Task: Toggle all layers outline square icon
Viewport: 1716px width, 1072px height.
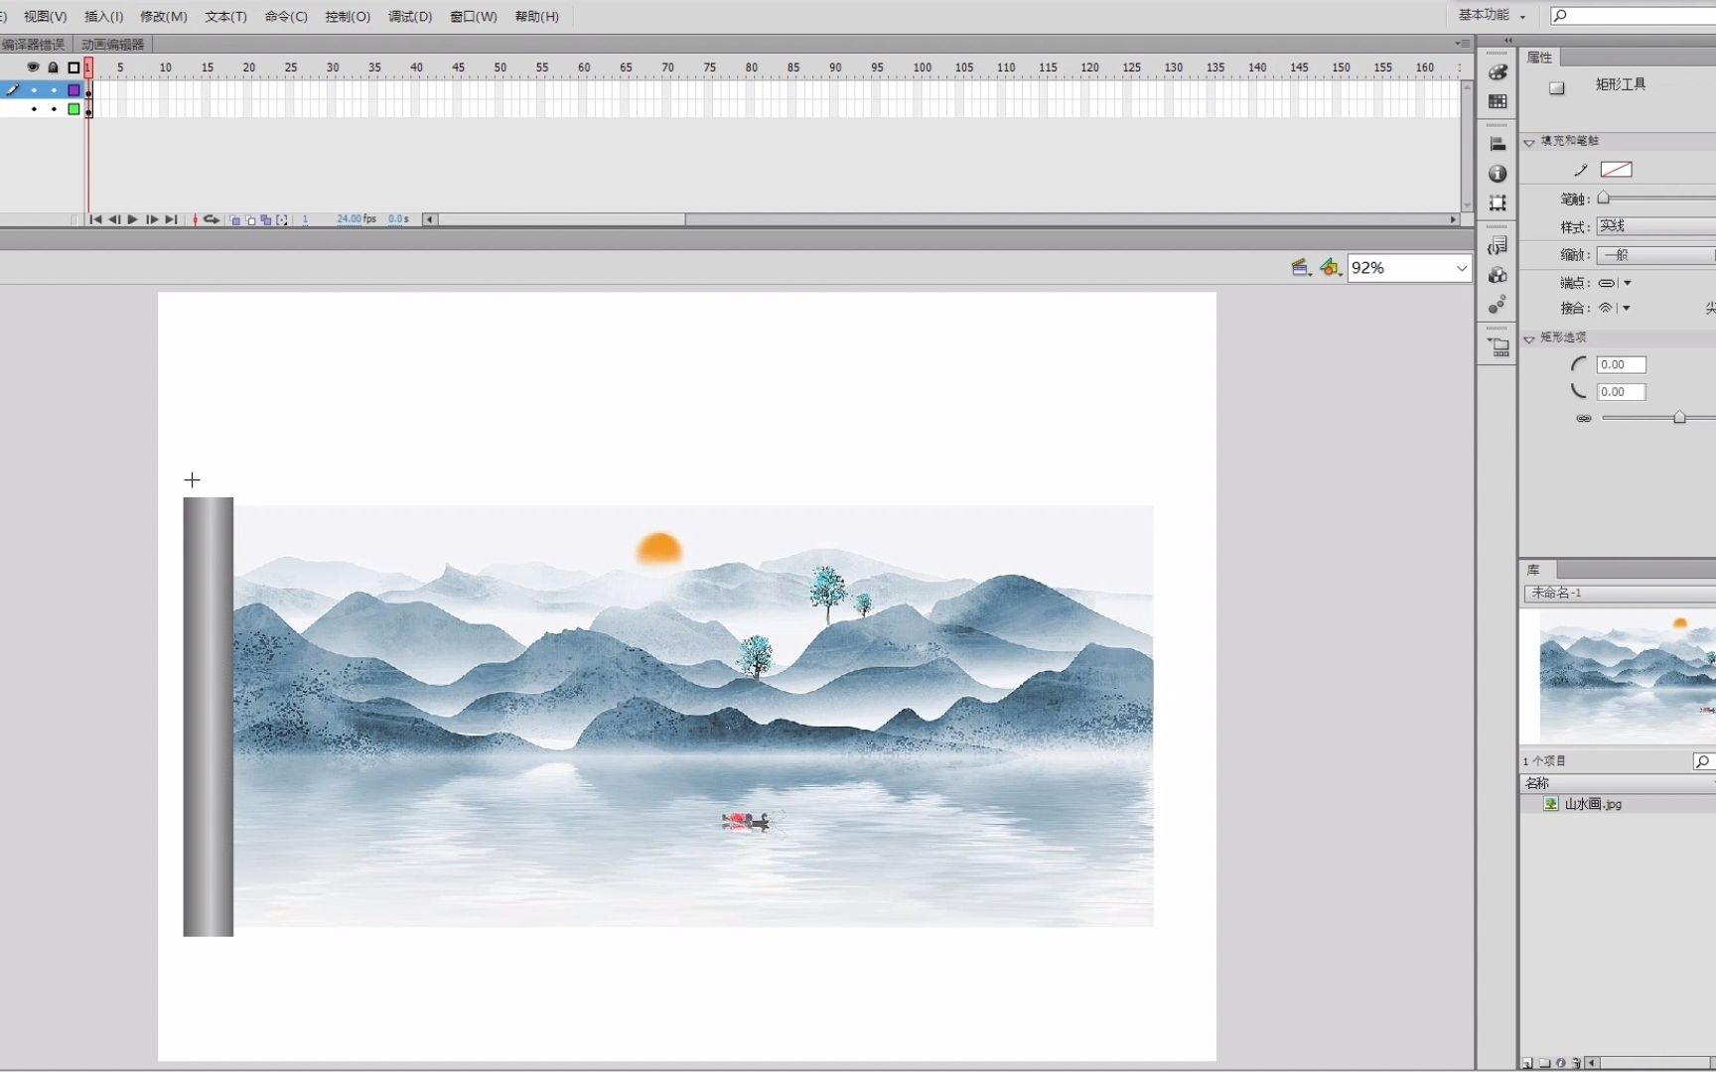Action: [73, 67]
